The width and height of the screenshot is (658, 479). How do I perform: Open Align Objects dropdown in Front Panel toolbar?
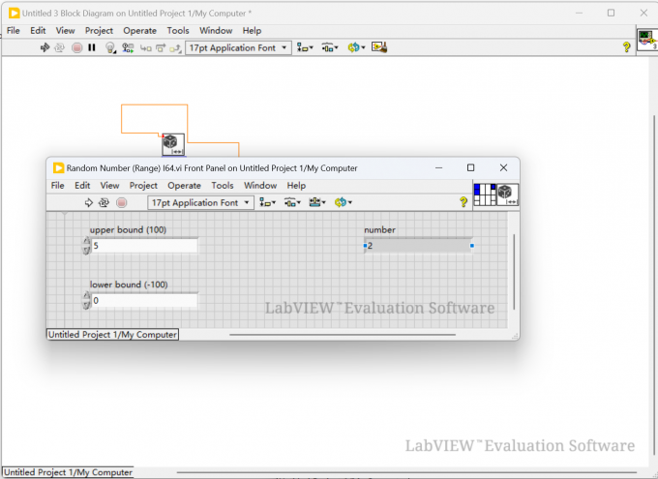267,202
